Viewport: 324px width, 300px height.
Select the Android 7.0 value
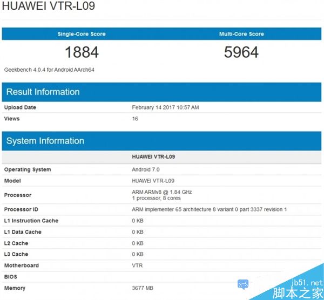pos(146,169)
